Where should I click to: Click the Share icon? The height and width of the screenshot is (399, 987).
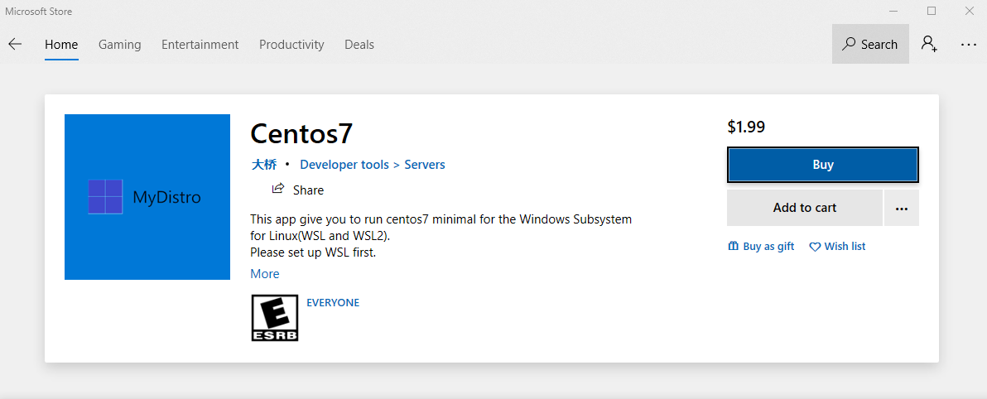[278, 190]
